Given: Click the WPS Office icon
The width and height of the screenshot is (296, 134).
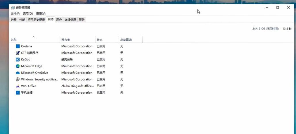Looking at the screenshot, I should click(x=18, y=86).
